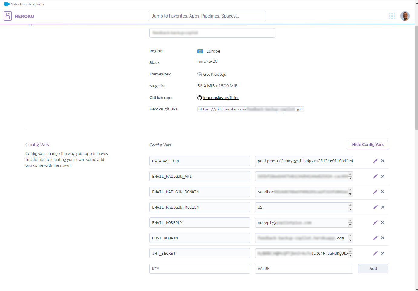The image size is (418, 291).
Task: Open the krasenslavov/fider GitHub repo link
Action: click(221, 98)
